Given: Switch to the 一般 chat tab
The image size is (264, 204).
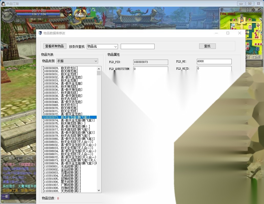Looking at the screenshot, I should coord(9,158).
